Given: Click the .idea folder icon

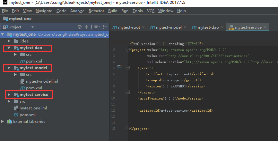Looking at the screenshot, I should (x=16, y=41).
